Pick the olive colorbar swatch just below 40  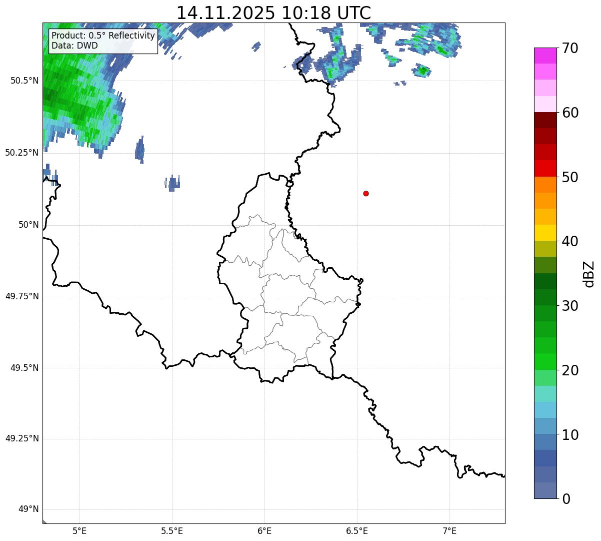point(545,249)
